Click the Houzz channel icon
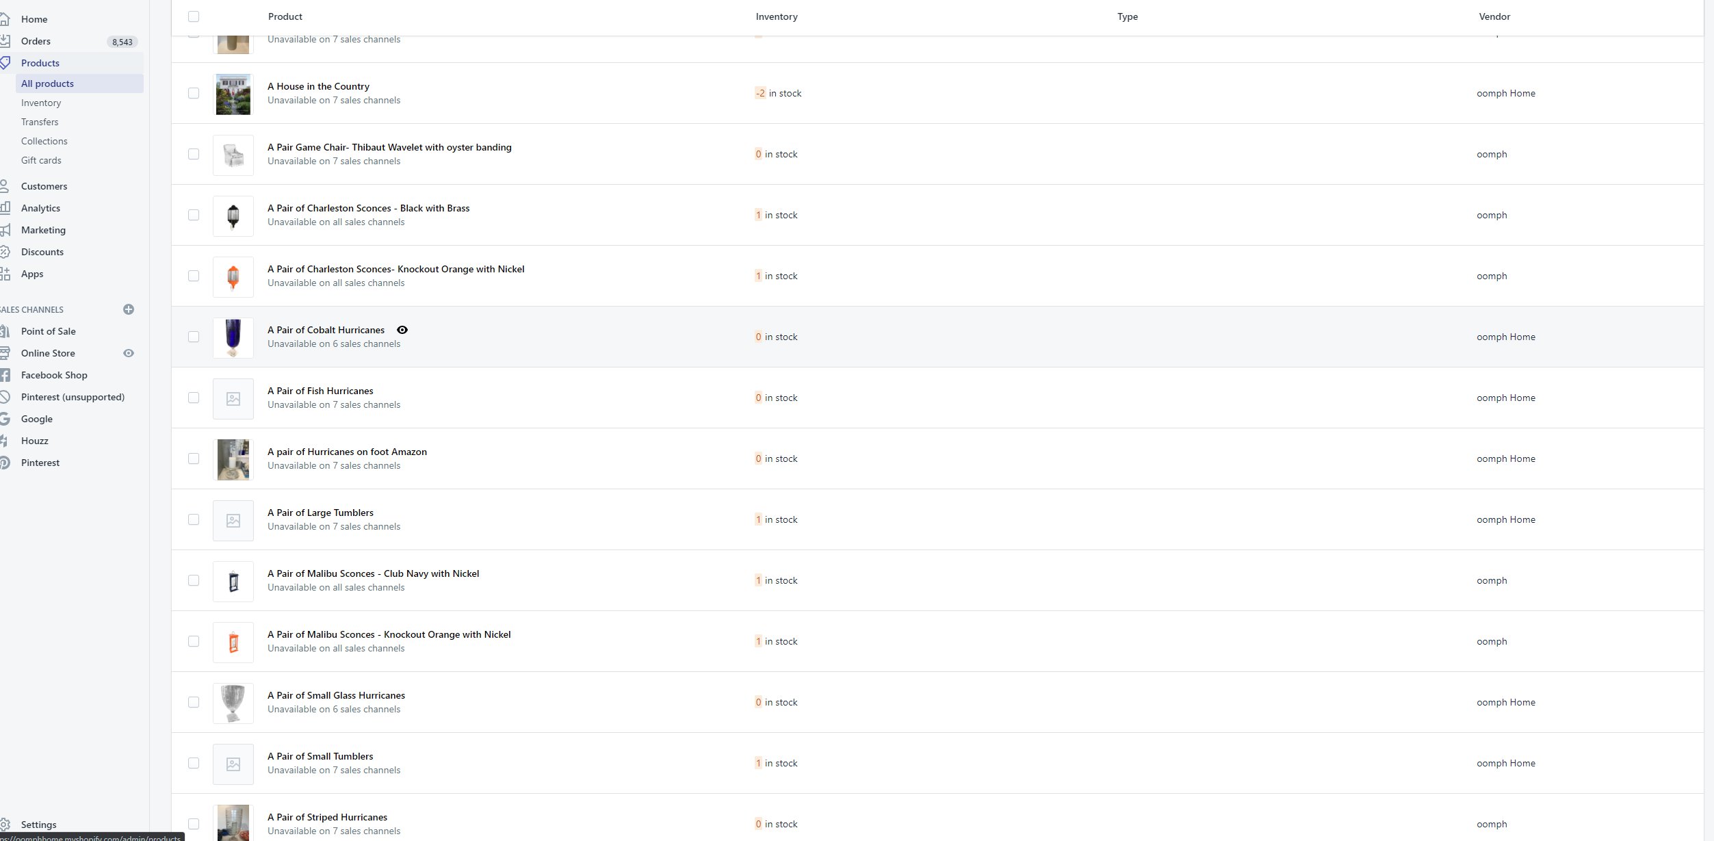This screenshot has width=1714, height=841. (4, 441)
